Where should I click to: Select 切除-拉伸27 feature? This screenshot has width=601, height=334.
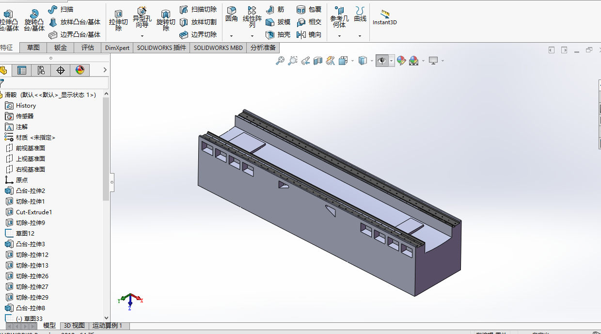coord(27,286)
